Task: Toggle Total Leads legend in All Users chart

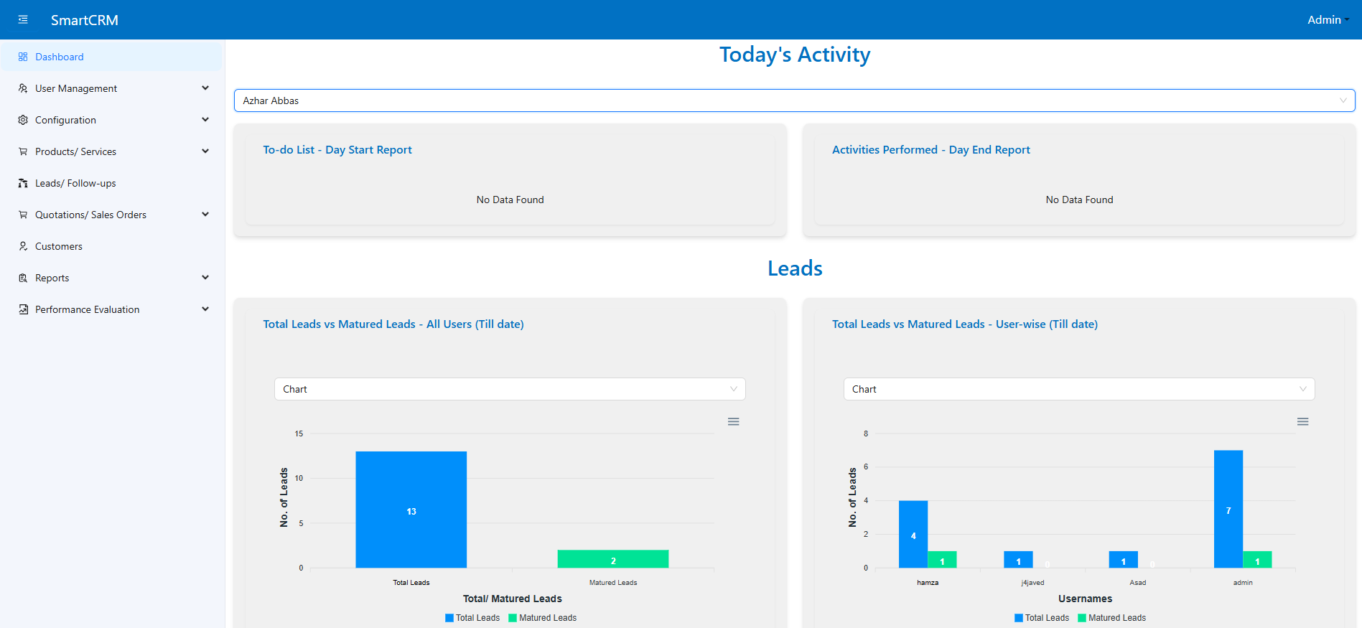Action: (x=472, y=618)
